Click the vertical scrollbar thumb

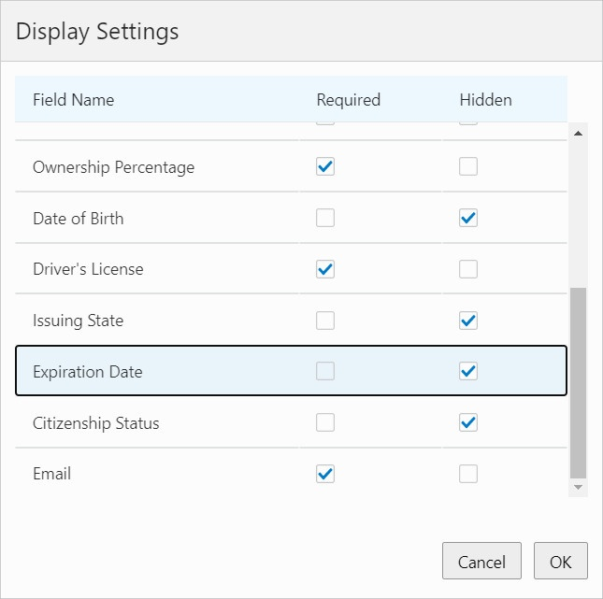pos(578,381)
